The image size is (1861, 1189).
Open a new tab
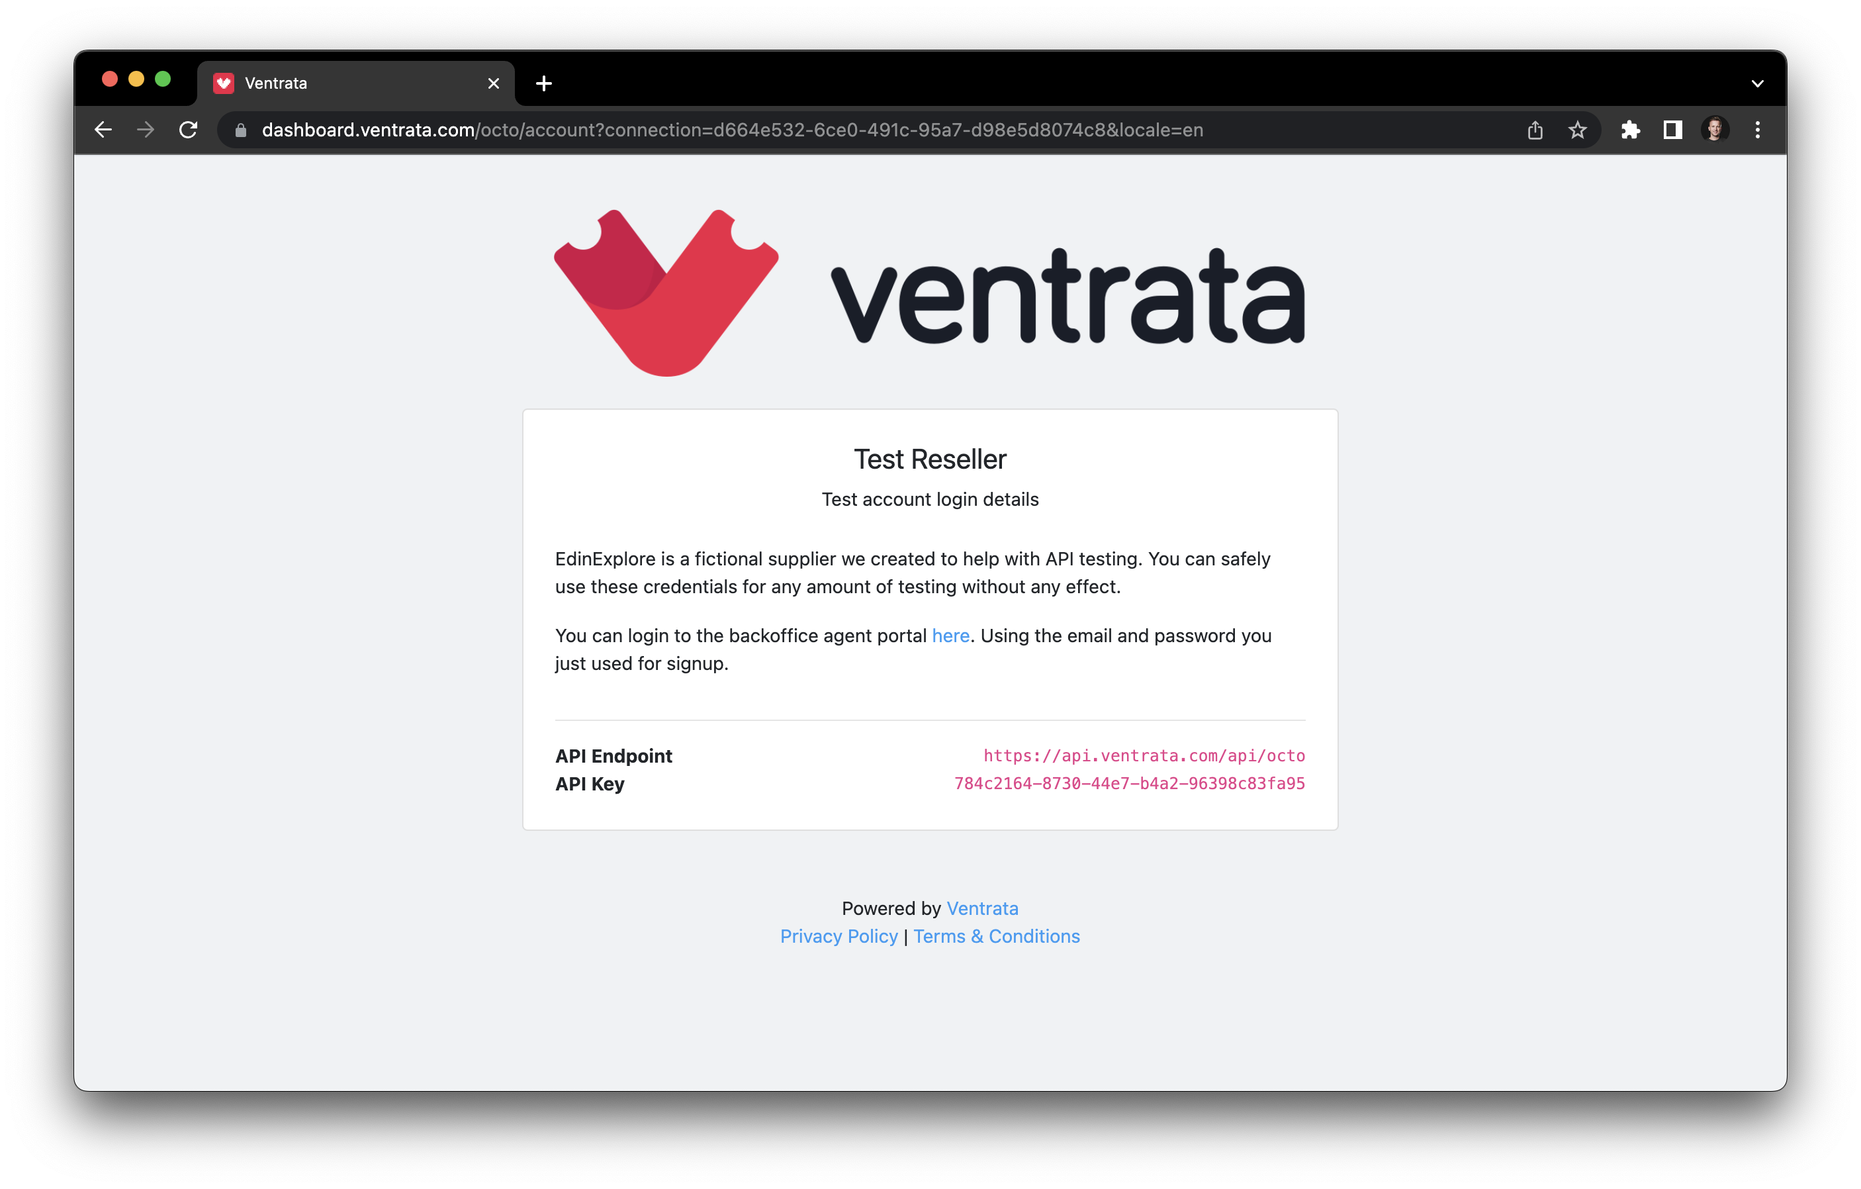click(543, 83)
